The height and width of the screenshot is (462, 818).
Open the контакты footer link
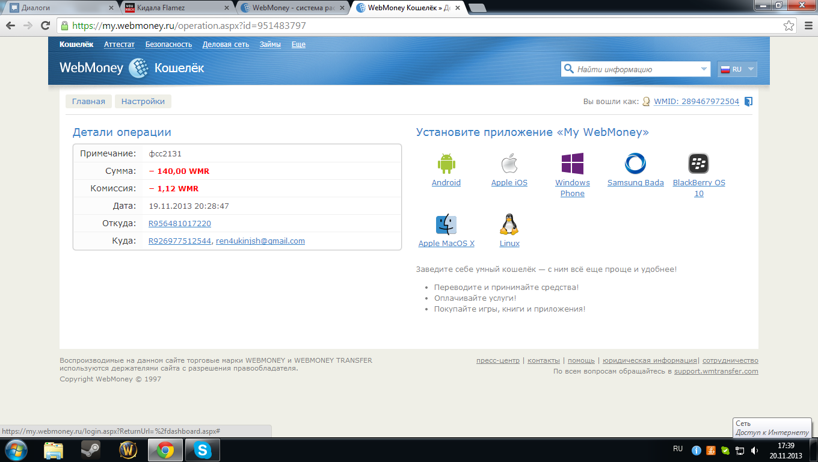[x=544, y=360]
